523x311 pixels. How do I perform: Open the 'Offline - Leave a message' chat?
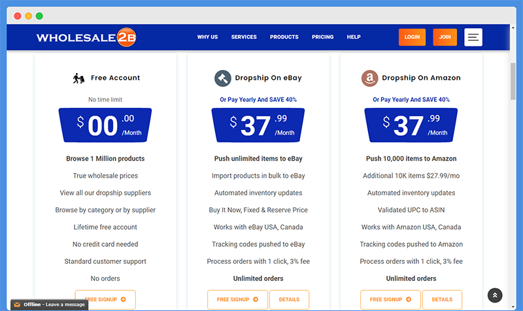(50, 304)
